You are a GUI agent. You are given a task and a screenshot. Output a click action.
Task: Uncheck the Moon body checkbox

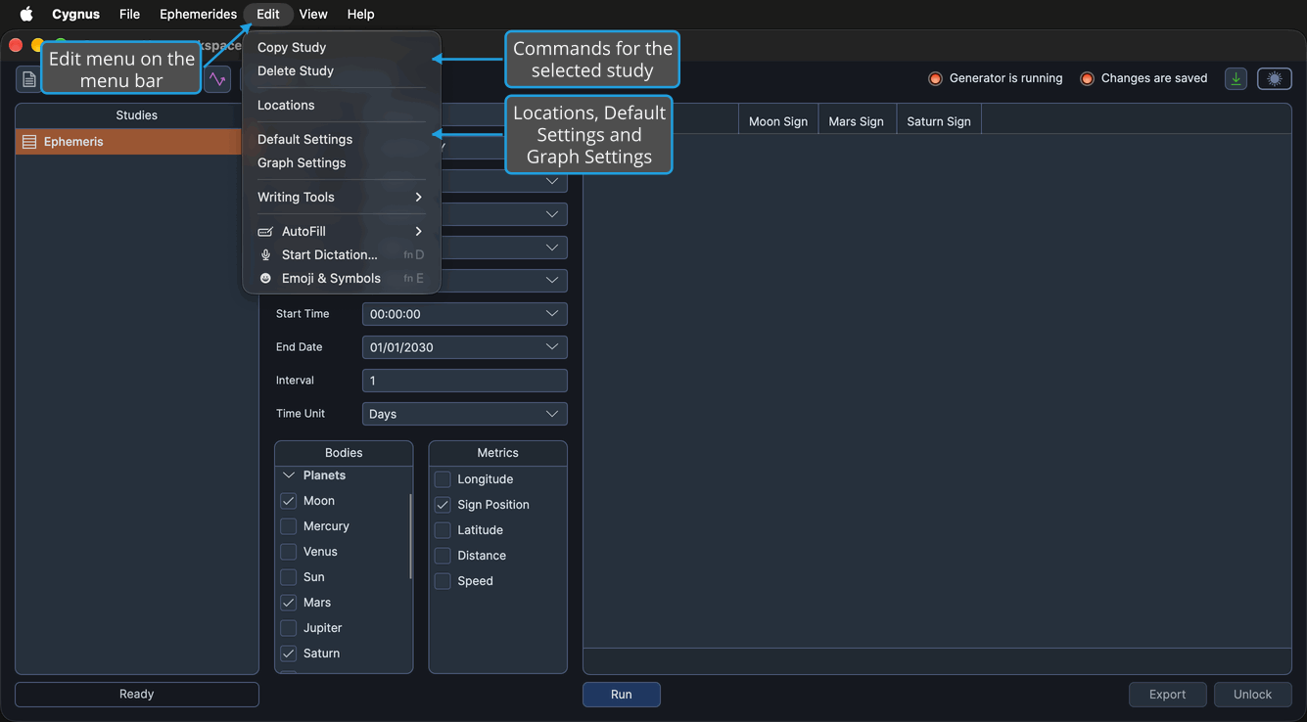(289, 501)
